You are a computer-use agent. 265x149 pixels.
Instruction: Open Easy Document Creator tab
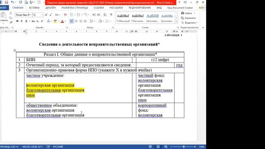tap(180, 8)
